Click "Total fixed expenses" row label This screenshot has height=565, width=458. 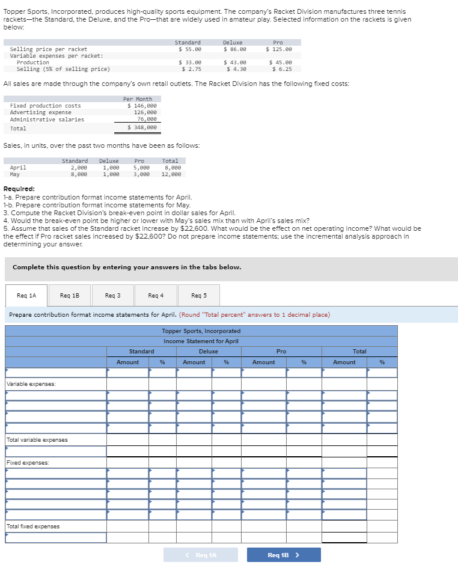point(33,527)
